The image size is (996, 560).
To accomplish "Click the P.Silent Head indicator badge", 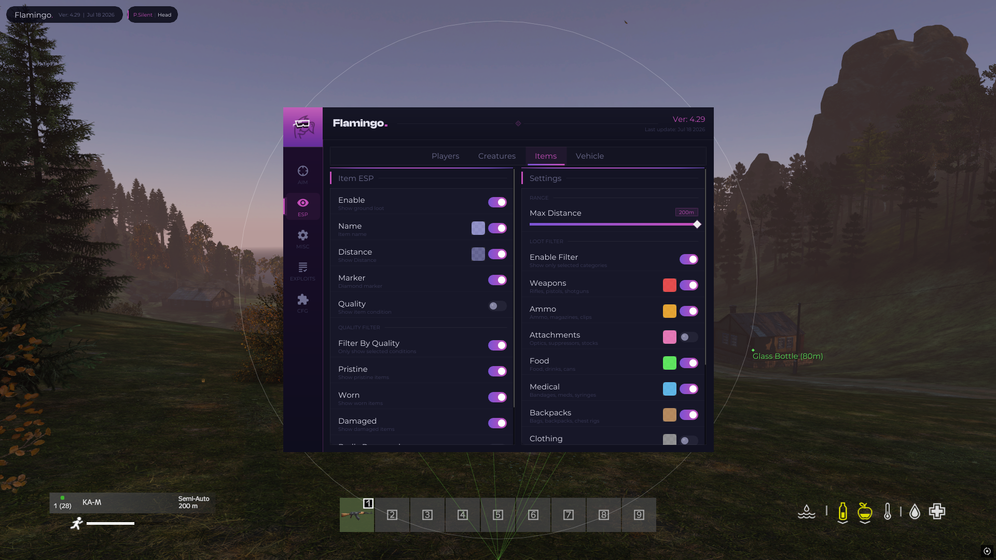I will (153, 15).
